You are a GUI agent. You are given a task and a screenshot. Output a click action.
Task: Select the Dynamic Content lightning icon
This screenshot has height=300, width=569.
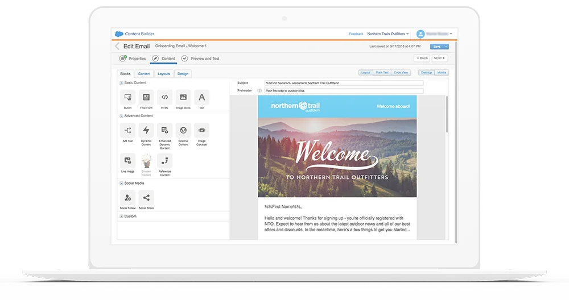[x=146, y=130]
